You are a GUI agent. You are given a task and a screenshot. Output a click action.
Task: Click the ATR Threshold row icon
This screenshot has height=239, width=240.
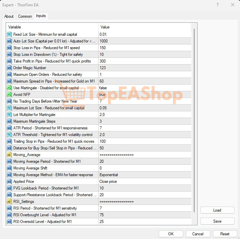(x=9, y=135)
